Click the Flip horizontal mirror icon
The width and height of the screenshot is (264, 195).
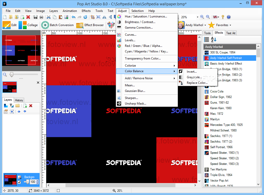[104, 17]
